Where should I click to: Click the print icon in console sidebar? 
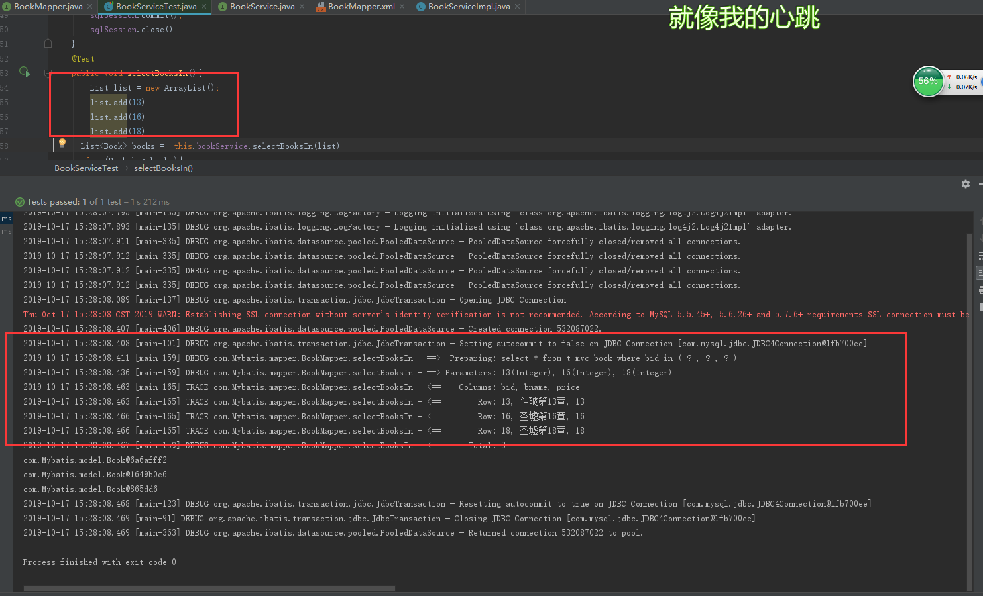click(x=980, y=290)
